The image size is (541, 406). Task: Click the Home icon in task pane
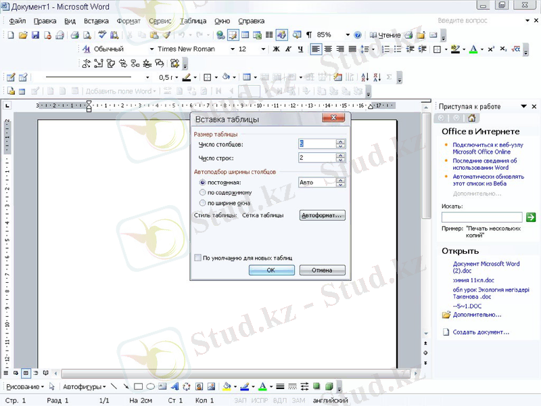(471, 118)
